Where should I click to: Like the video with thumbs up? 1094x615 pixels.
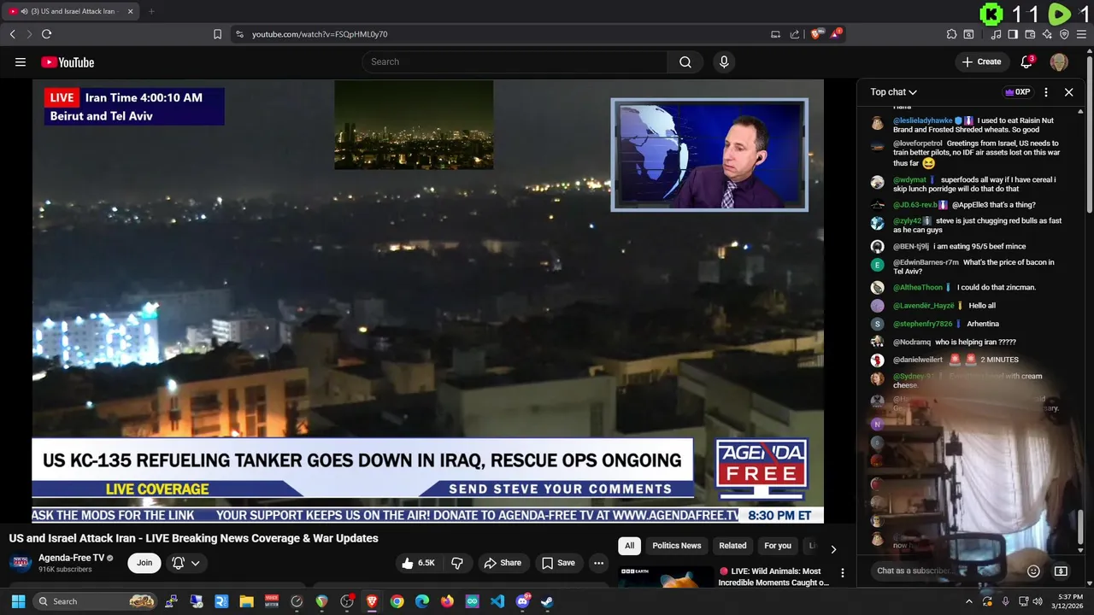[419, 563]
